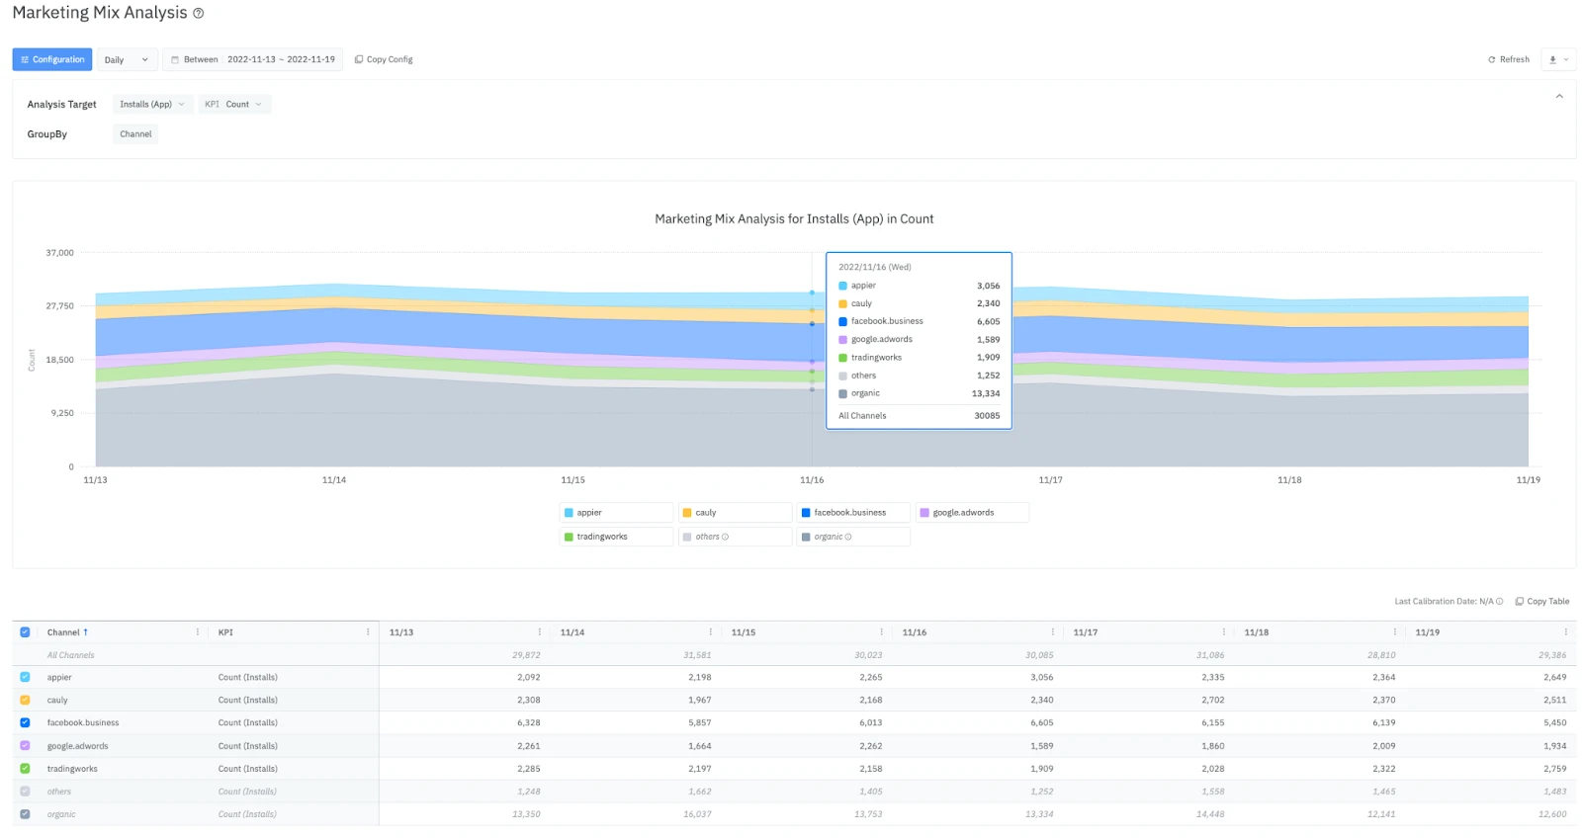Click the info icon next to Last Calibration Date
The height and width of the screenshot is (838, 1582).
pos(1500,601)
